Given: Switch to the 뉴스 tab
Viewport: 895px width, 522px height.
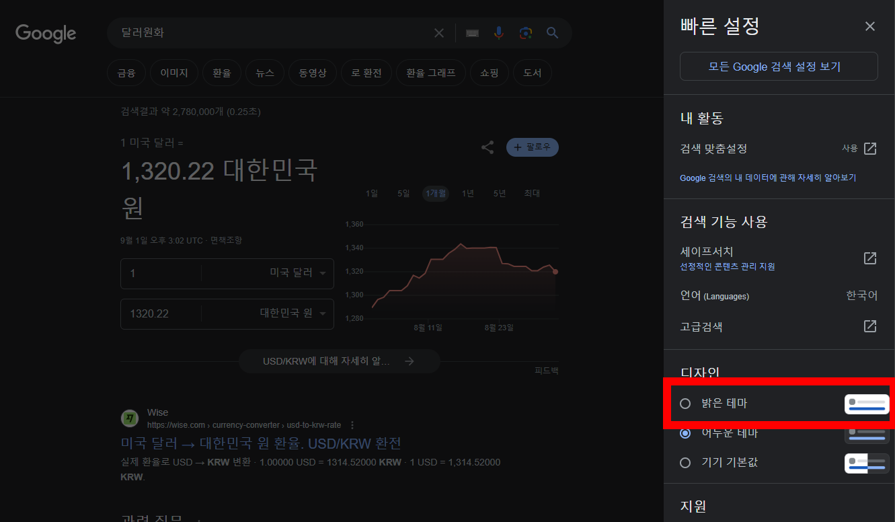Looking at the screenshot, I should click(265, 73).
